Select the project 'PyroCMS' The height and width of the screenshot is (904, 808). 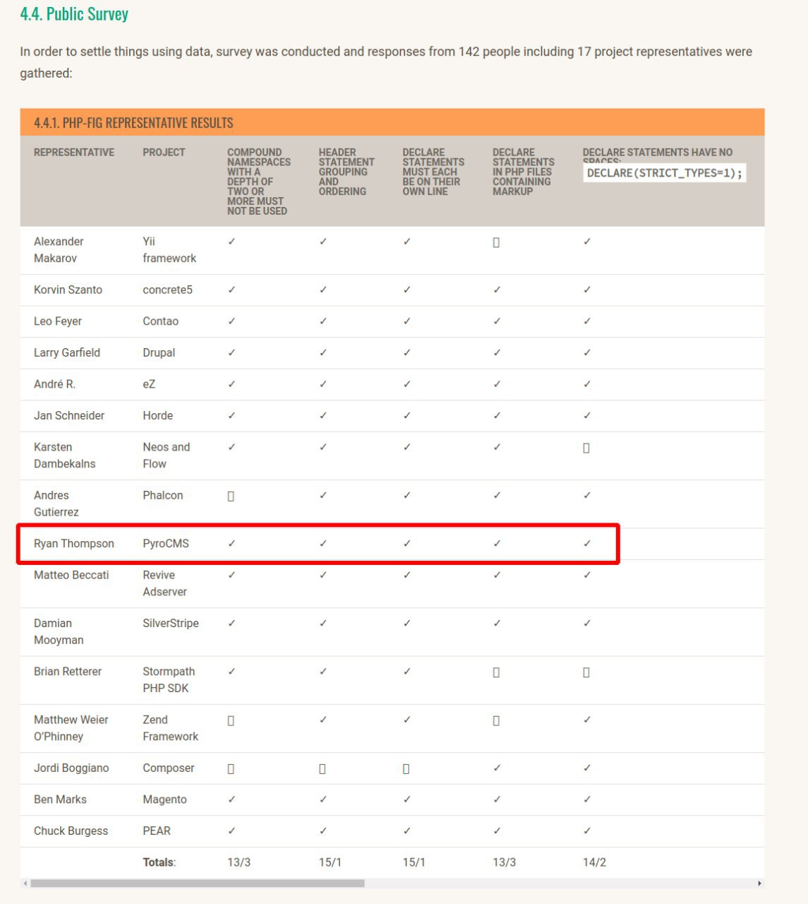click(166, 544)
